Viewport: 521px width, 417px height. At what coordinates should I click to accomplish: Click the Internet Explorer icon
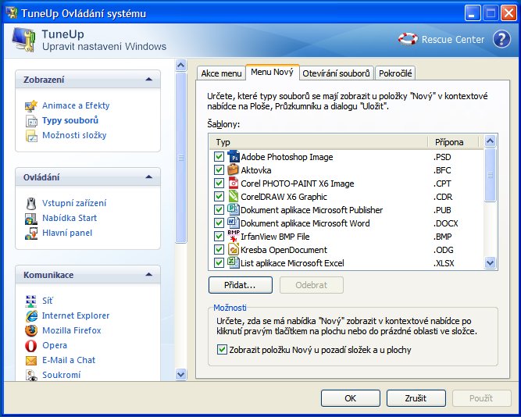pos(31,315)
